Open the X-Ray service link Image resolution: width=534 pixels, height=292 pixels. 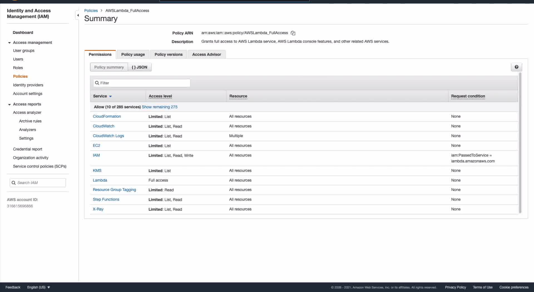pos(98,209)
